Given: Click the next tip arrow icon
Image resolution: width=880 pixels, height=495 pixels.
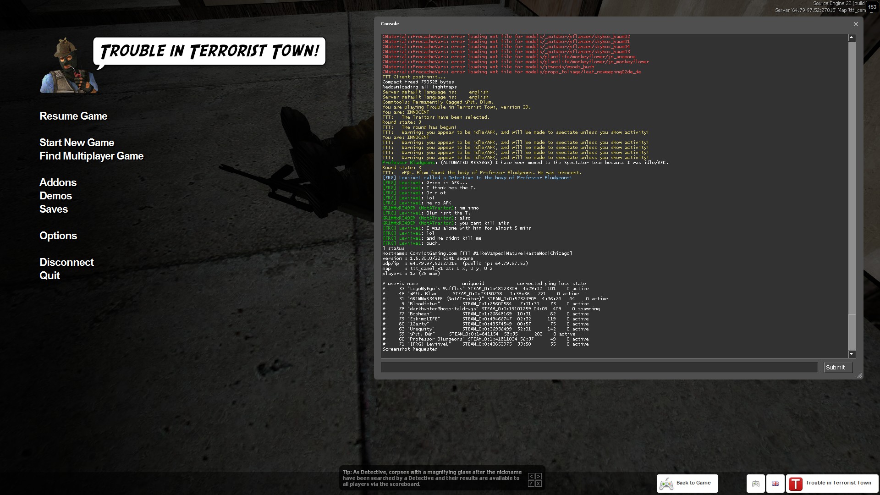Looking at the screenshot, I should click(539, 476).
